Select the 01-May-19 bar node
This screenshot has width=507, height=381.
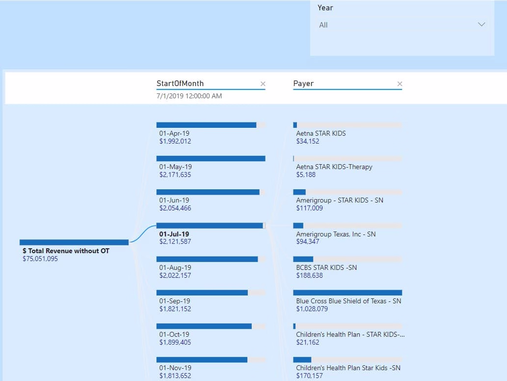pos(211,158)
